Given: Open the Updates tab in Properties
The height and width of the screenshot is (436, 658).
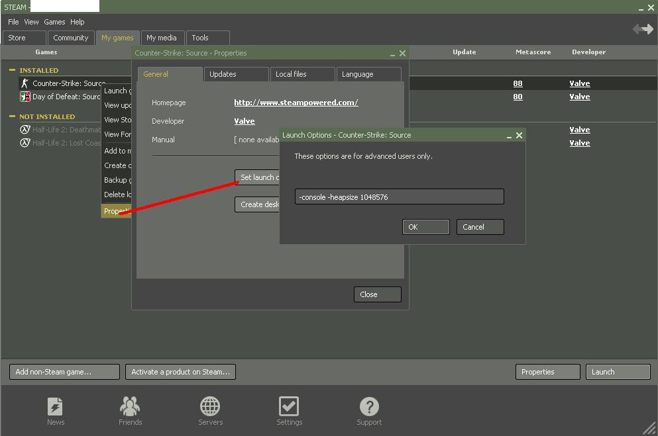Looking at the screenshot, I should click(237, 74).
